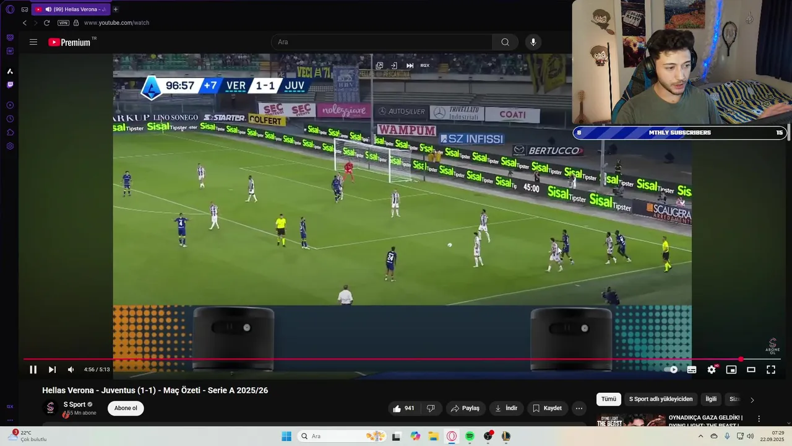Reload the YouTube page
This screenshot has width=792, height=446.
[46, 23]
